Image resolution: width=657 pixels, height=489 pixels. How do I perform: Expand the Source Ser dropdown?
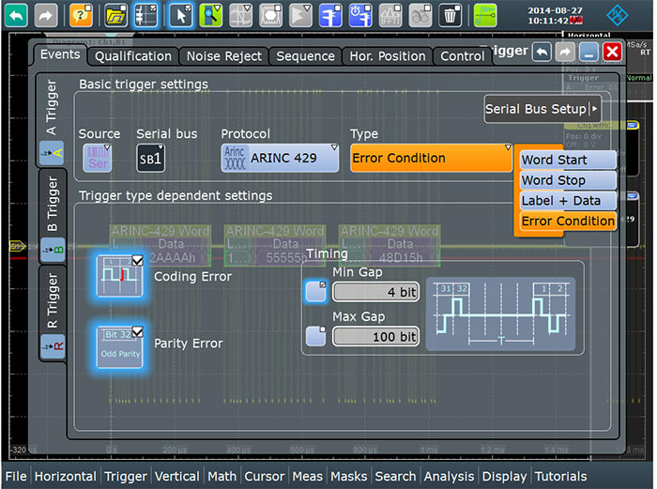coord(97,158)
